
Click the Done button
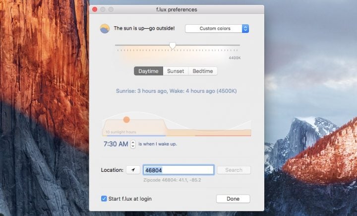[233, 199]
